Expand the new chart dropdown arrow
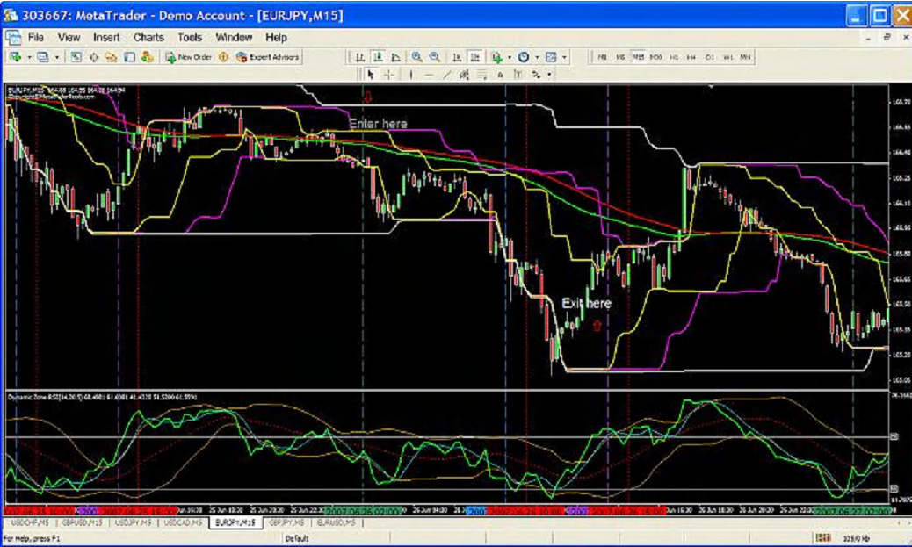The width and height of the screenshot is (912, 547). tap(28, 57)
